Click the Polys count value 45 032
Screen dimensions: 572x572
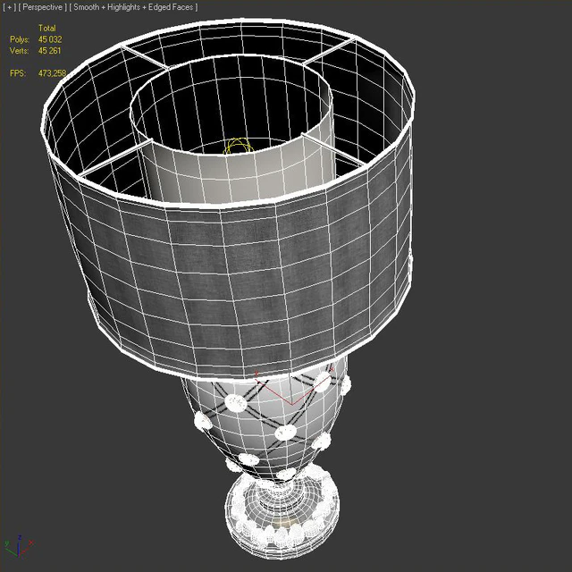(x=50, y=39)
